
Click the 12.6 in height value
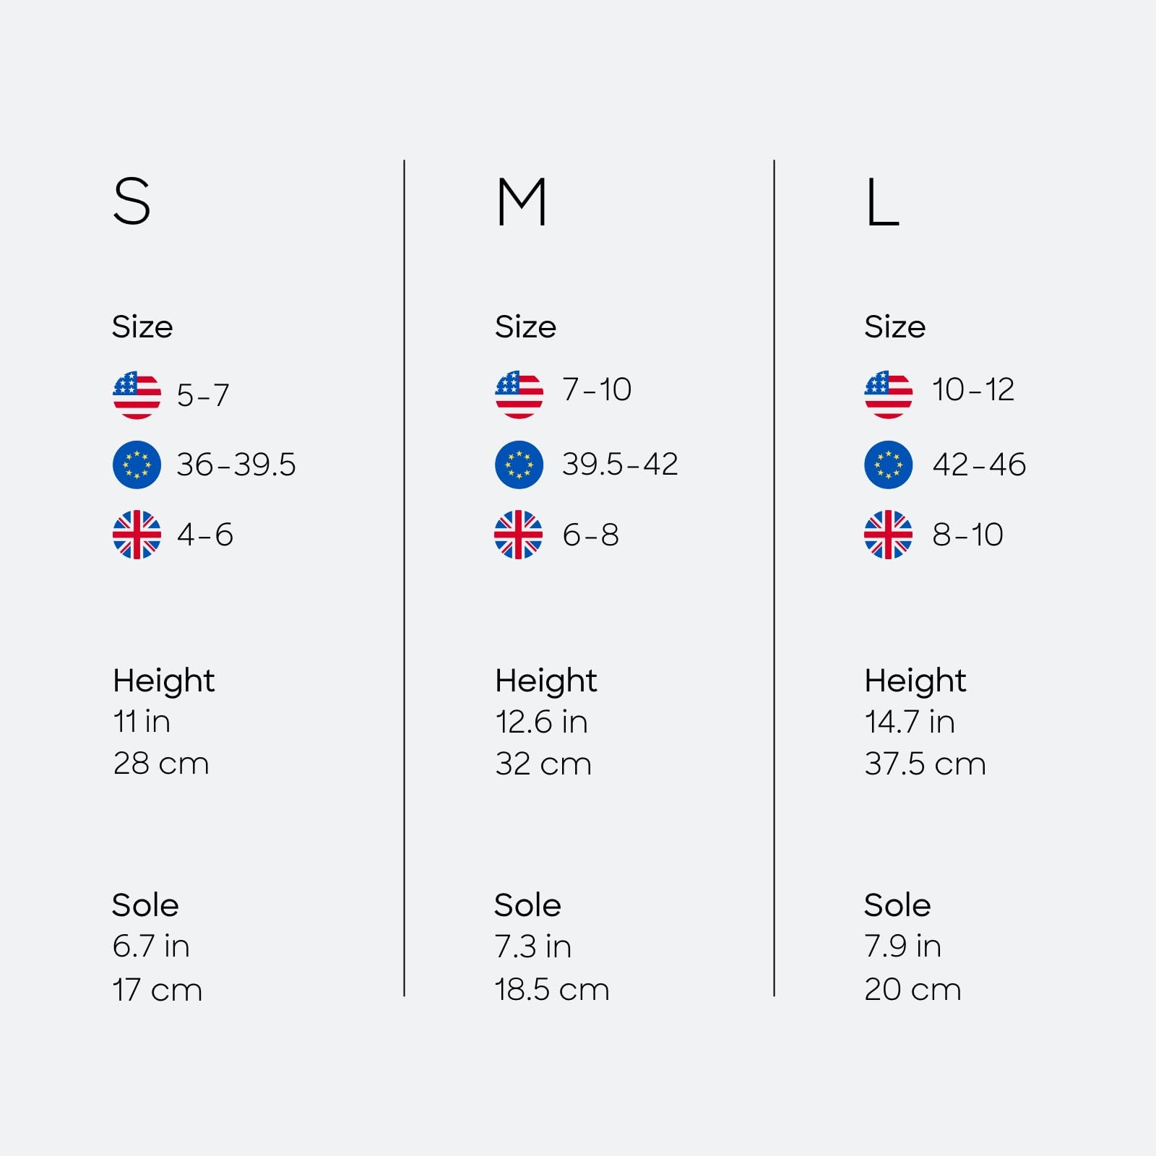(541, 722)
